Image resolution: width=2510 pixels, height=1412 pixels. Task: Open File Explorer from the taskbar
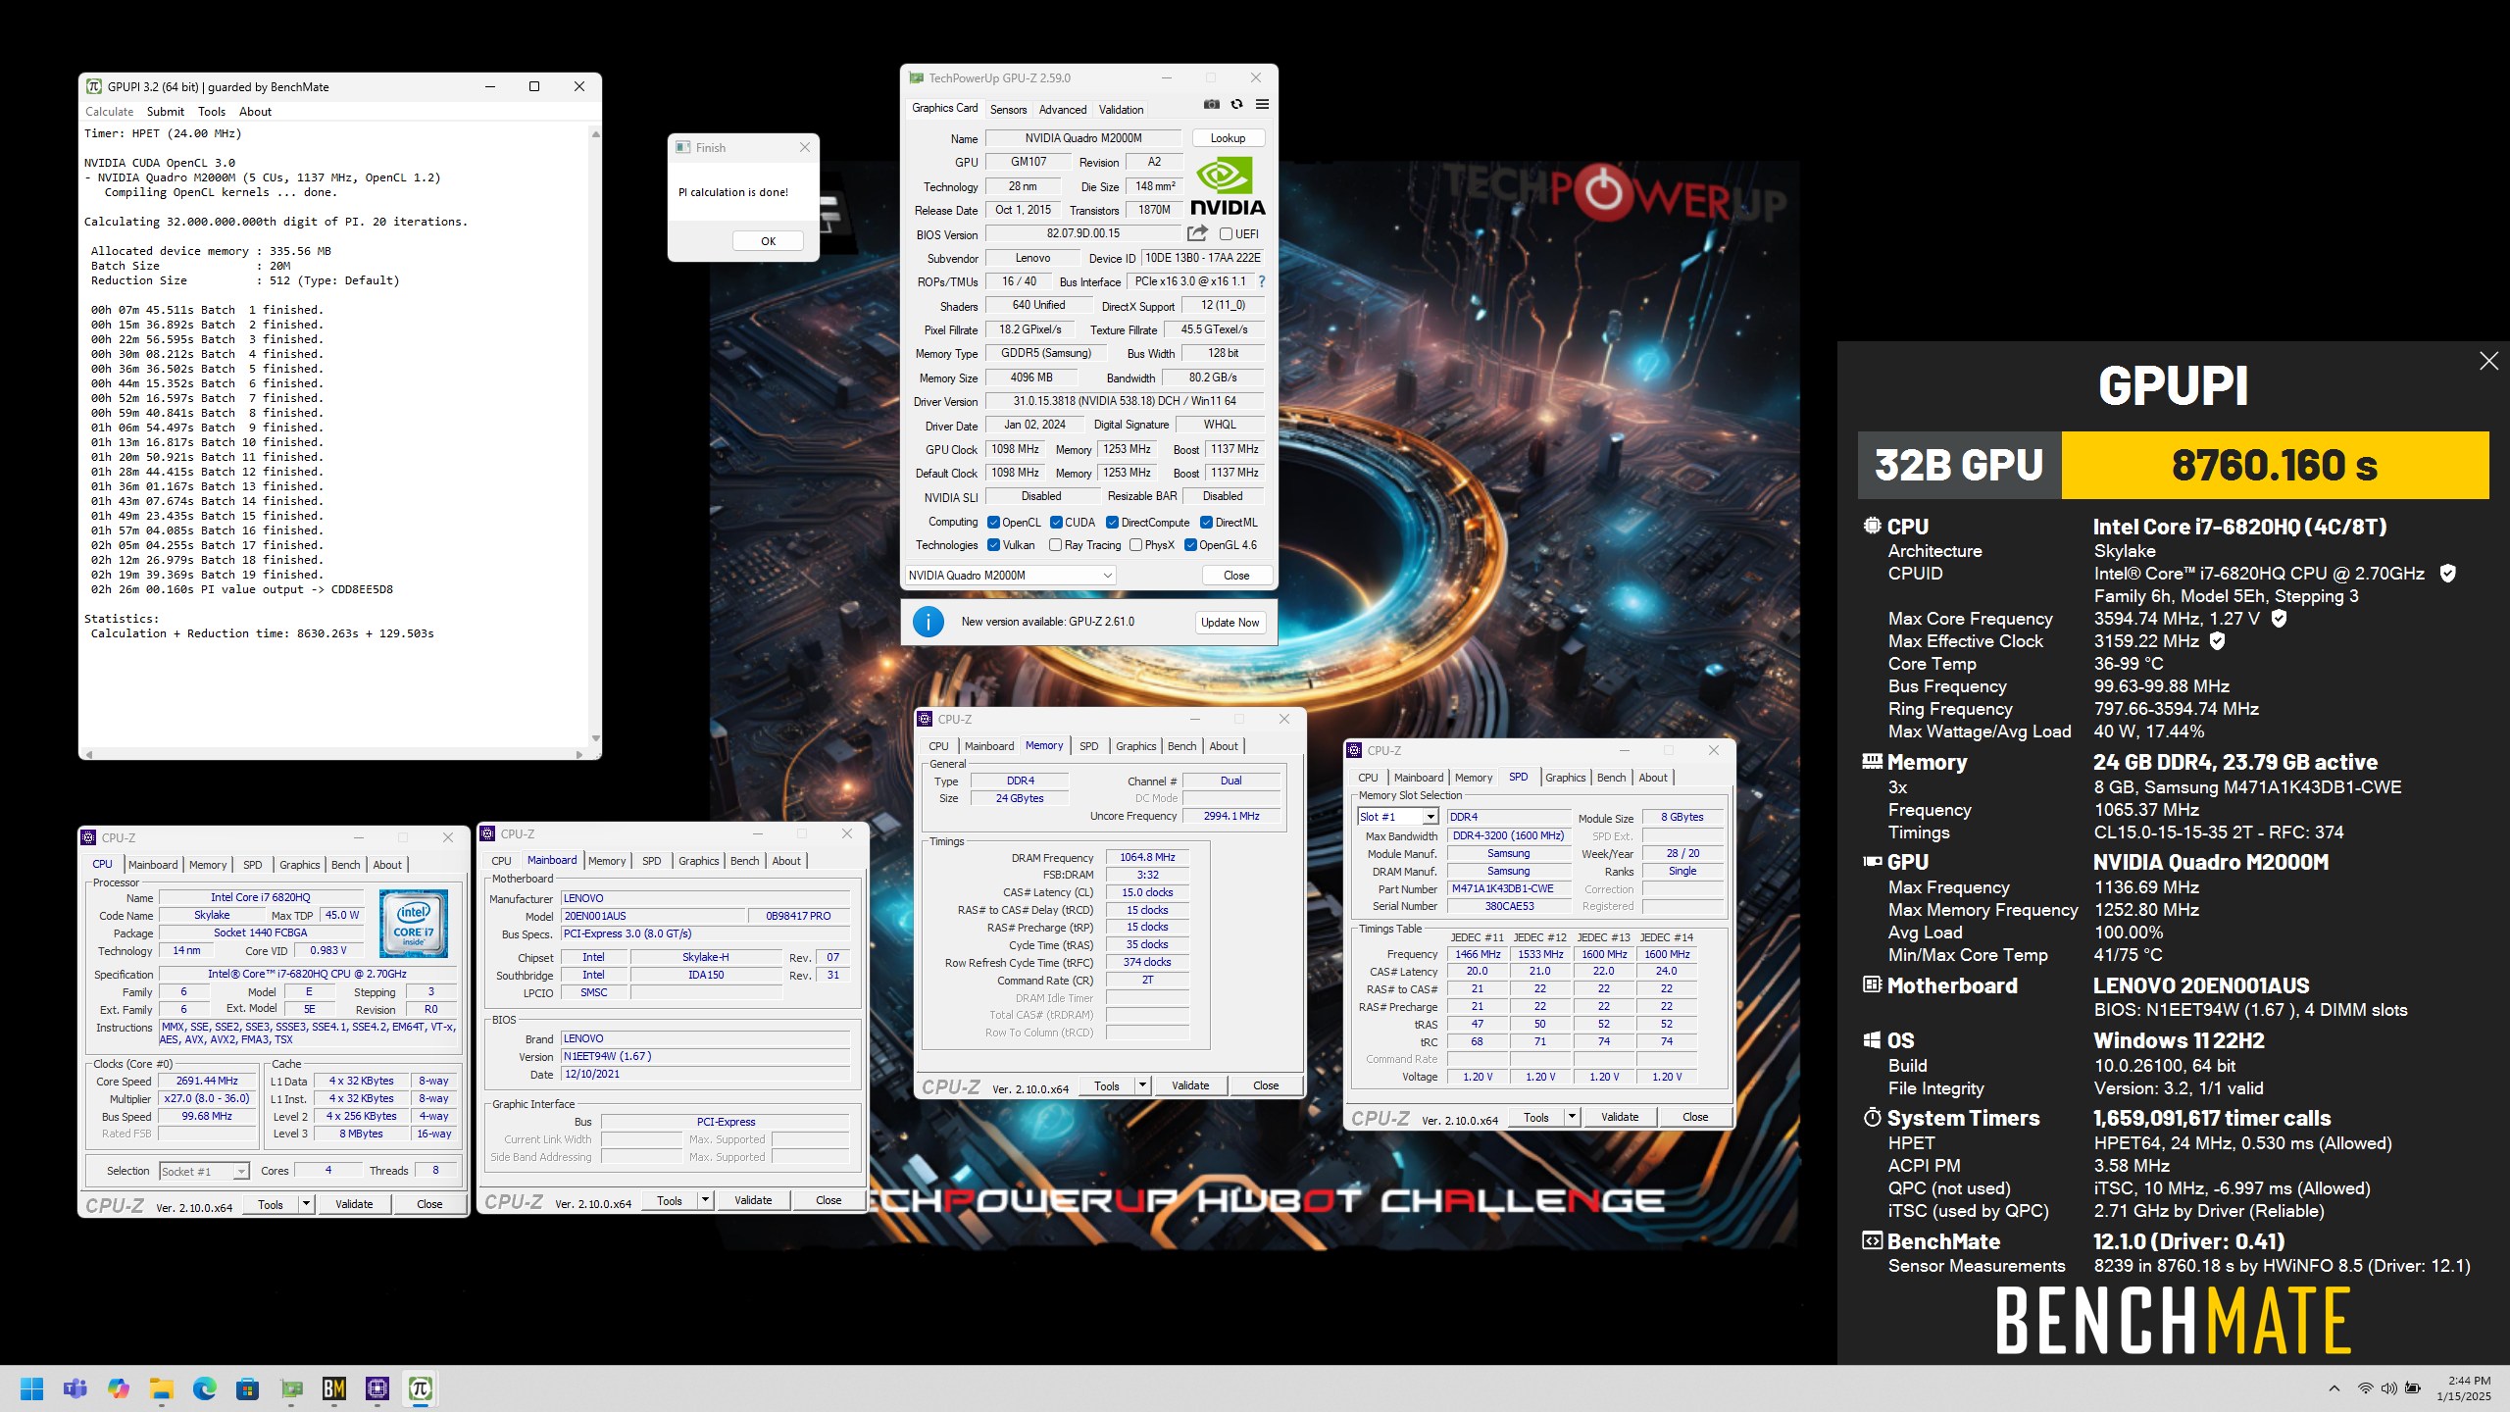(x=162, y=1388)
